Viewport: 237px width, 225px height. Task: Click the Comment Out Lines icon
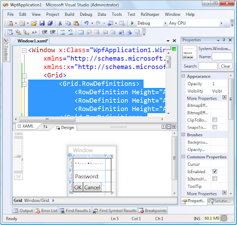[x=62, y=32]
